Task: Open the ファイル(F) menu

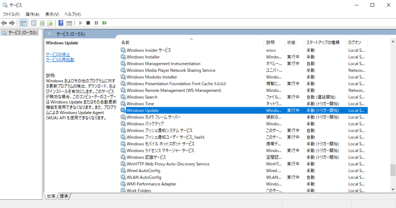Action: pos(11,14)
